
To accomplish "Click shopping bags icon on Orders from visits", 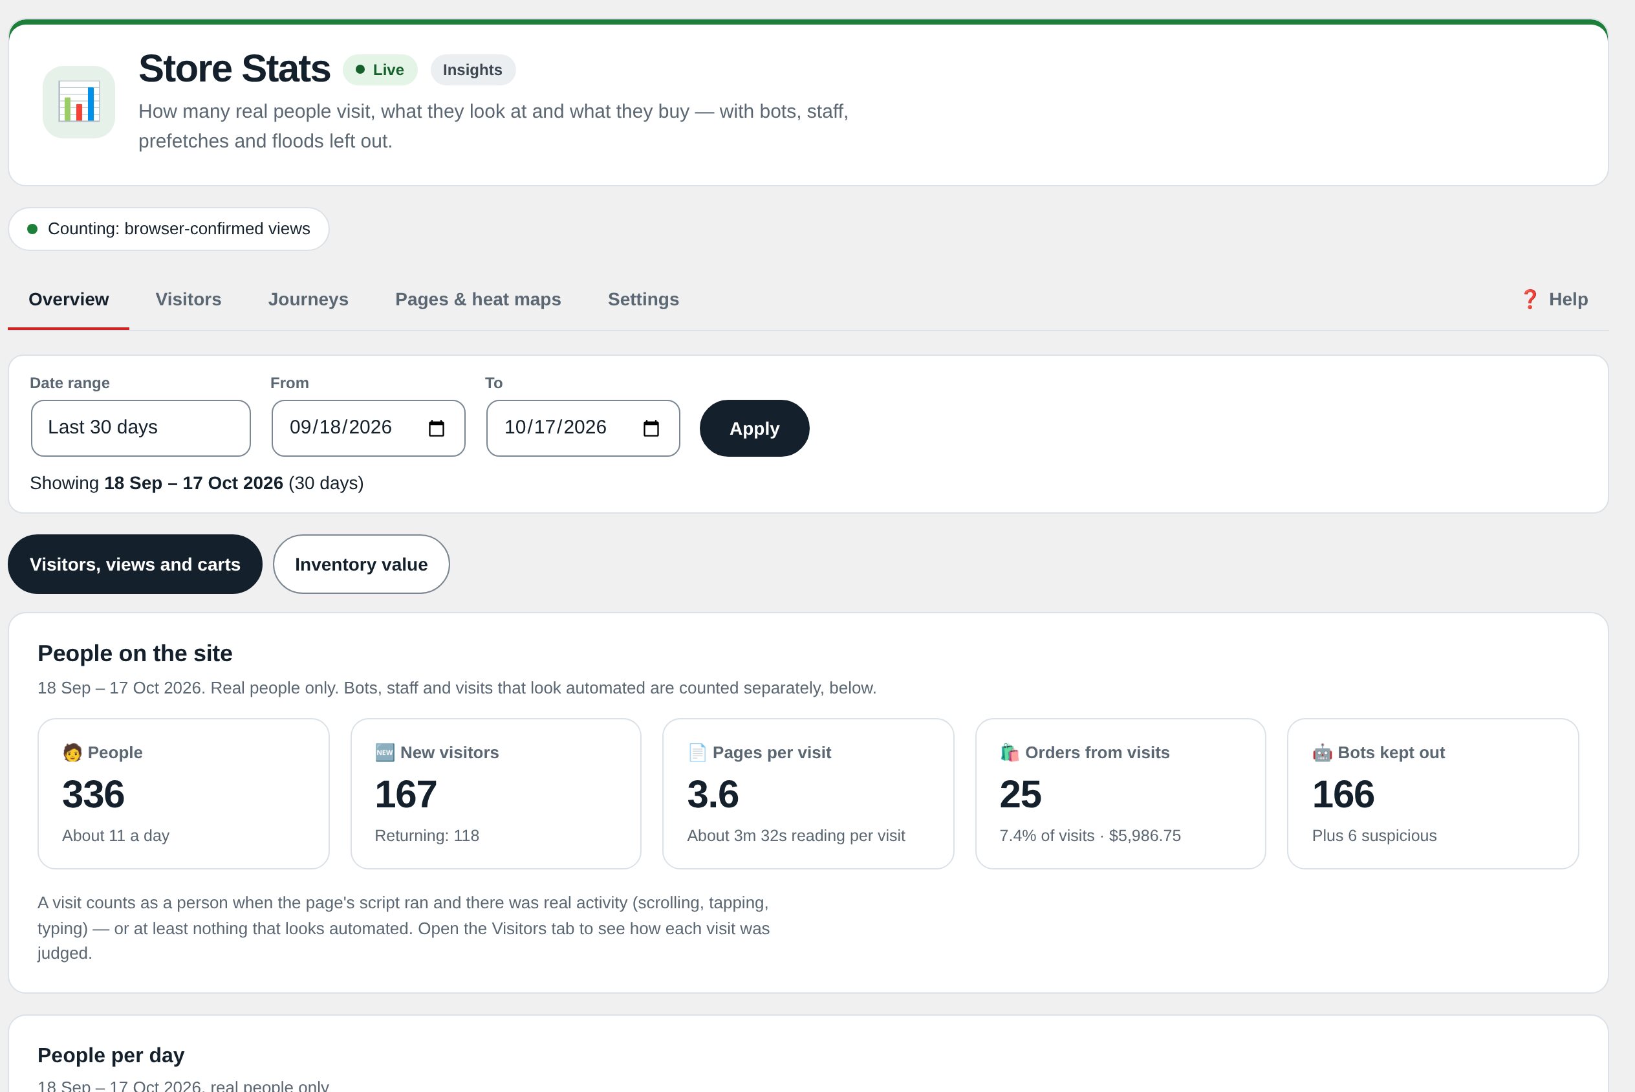I will click(1009, 753).
